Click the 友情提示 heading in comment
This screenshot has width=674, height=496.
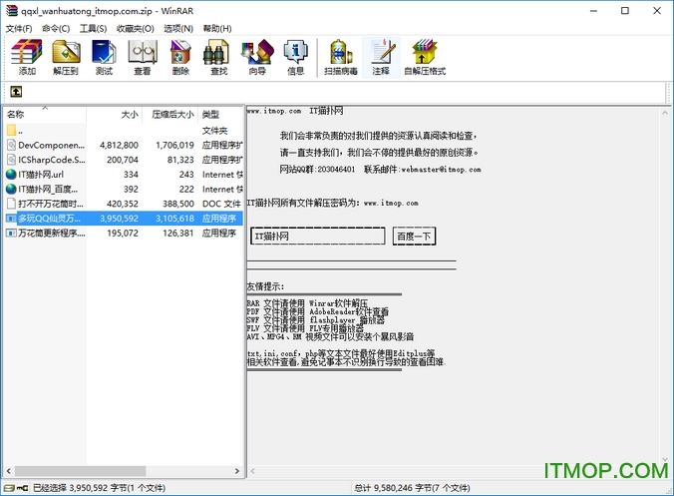(x=265, y=286)
